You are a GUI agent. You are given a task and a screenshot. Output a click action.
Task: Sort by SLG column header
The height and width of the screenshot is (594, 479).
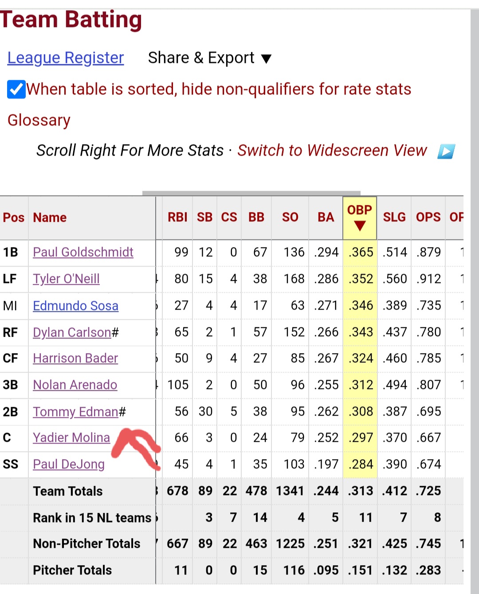pos(394,217)
